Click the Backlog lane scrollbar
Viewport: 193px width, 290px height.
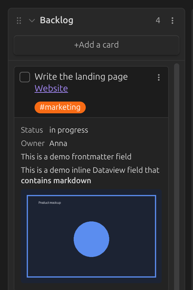177,177
